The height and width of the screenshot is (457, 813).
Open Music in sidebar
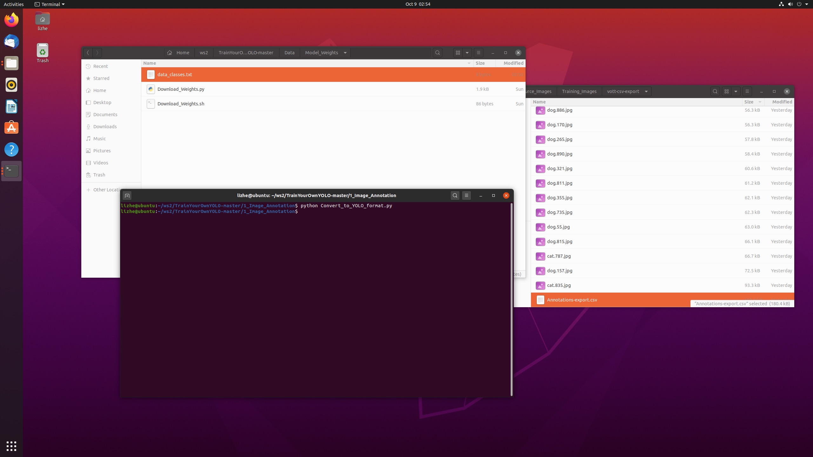[111, 139]
